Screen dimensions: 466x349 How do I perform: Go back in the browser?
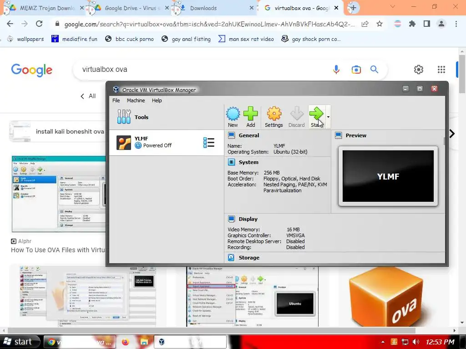pos(10,24)
